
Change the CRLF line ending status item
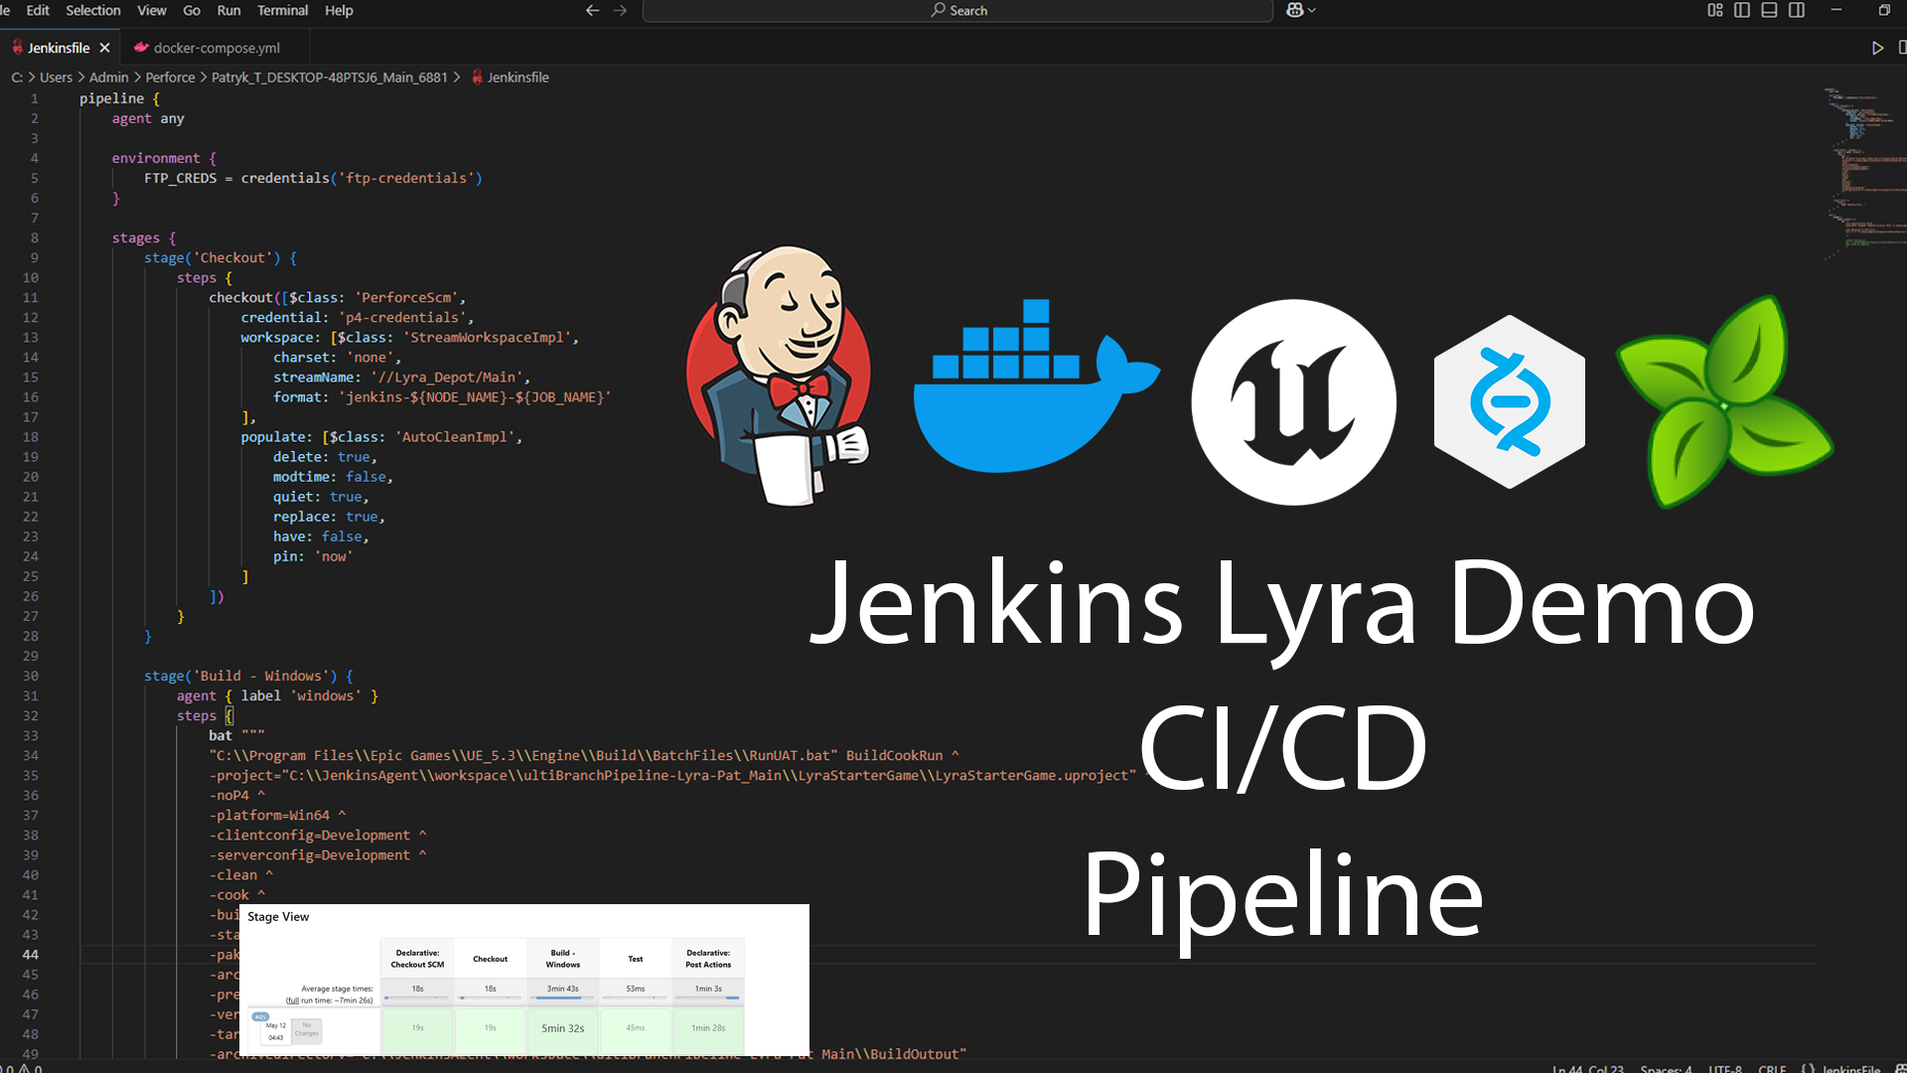[x=1772, y=1070]
